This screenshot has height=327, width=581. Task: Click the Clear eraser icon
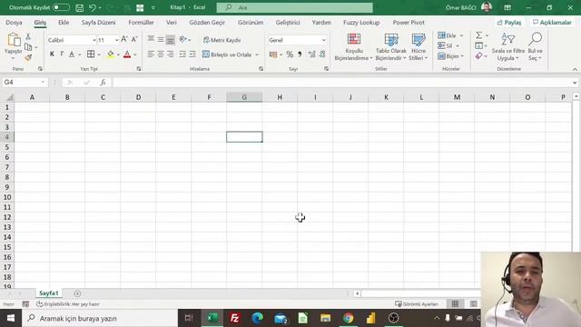pos(479,55)
